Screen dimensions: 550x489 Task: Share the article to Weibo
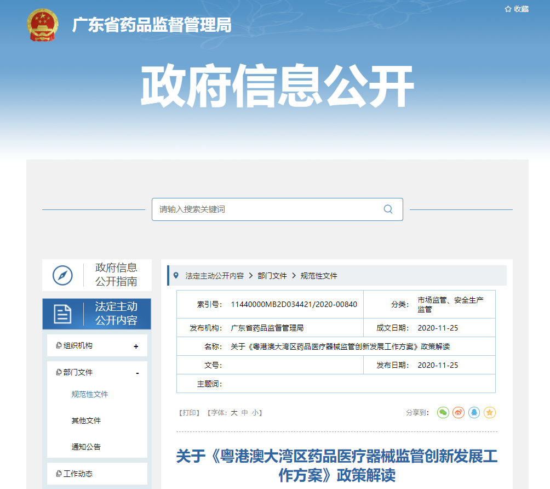click(x=459, y=413)
